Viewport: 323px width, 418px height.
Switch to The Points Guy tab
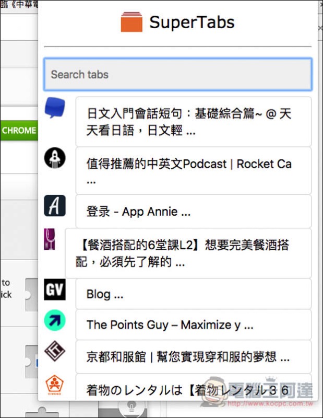(x=194, y=324)
